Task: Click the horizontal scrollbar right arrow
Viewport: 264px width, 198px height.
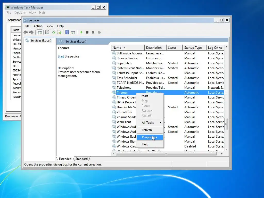Action: click(x=222, y=153)
